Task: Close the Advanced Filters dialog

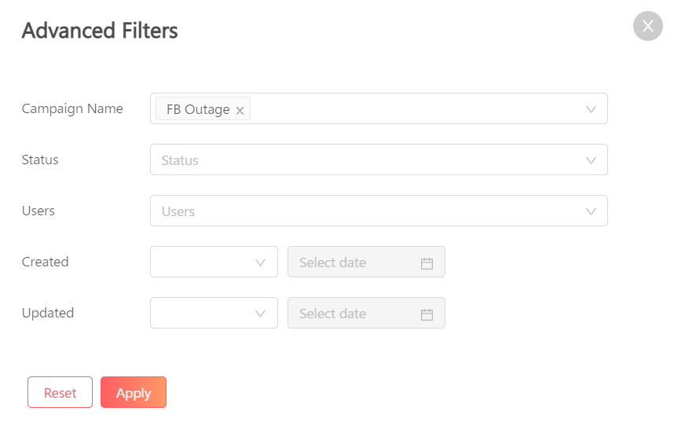Action: [x=648, y=26]
